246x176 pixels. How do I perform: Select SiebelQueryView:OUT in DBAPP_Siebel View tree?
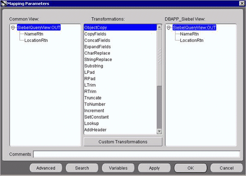[x=194, y=28]
